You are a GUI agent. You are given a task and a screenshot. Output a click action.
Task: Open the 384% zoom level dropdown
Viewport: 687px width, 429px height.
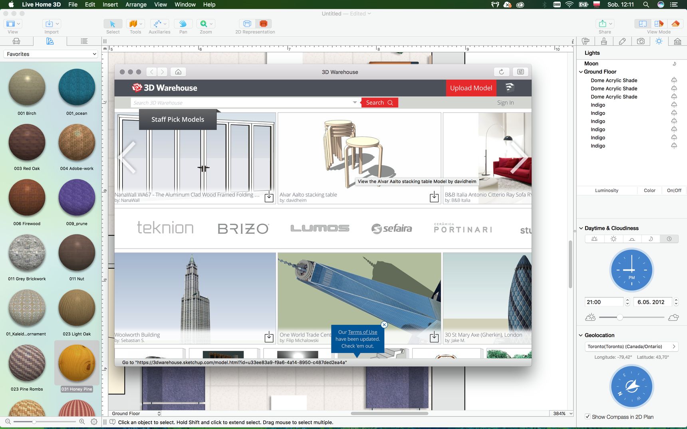point(562,413)
